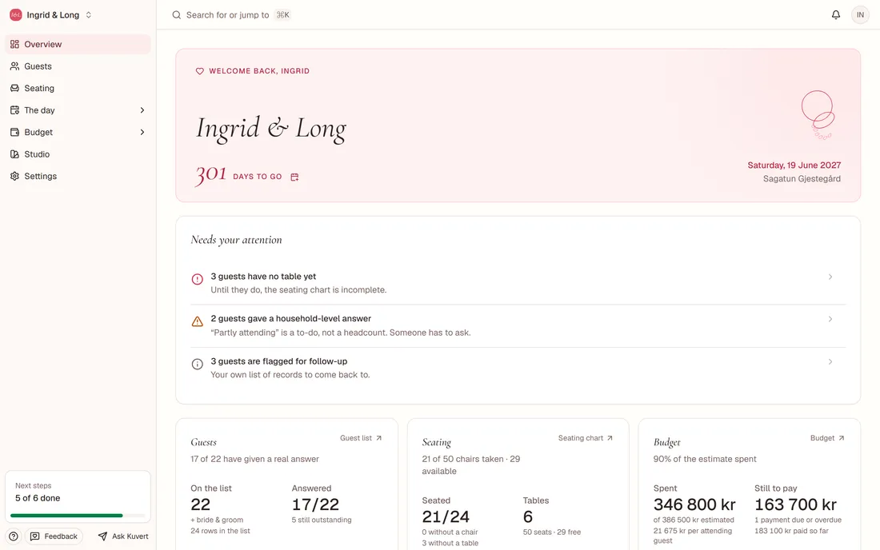880x550 pixels.
Task: Open the flagged for follow-up alert
Action: [x=518, y=369]
